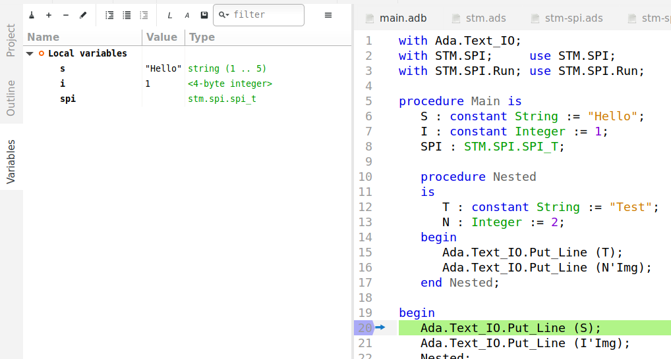Click inside the filter text field
Viewport: 671px width, 359px height.
(266, 15)
